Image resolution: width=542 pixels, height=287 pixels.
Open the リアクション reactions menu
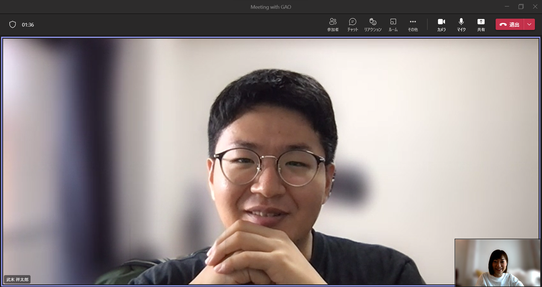(x=373, y=24)
